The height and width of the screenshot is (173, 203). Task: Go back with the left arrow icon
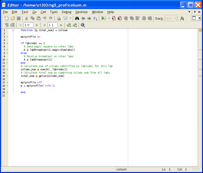pos(83,18)
